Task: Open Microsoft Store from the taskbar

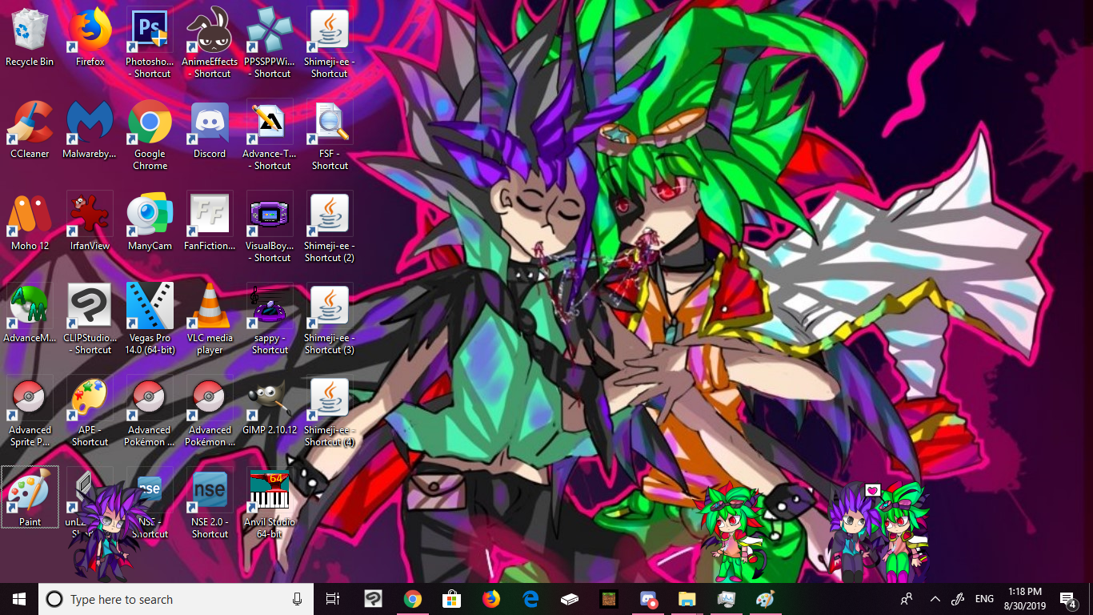Action: pyautogui.click(x=451, y=599)
